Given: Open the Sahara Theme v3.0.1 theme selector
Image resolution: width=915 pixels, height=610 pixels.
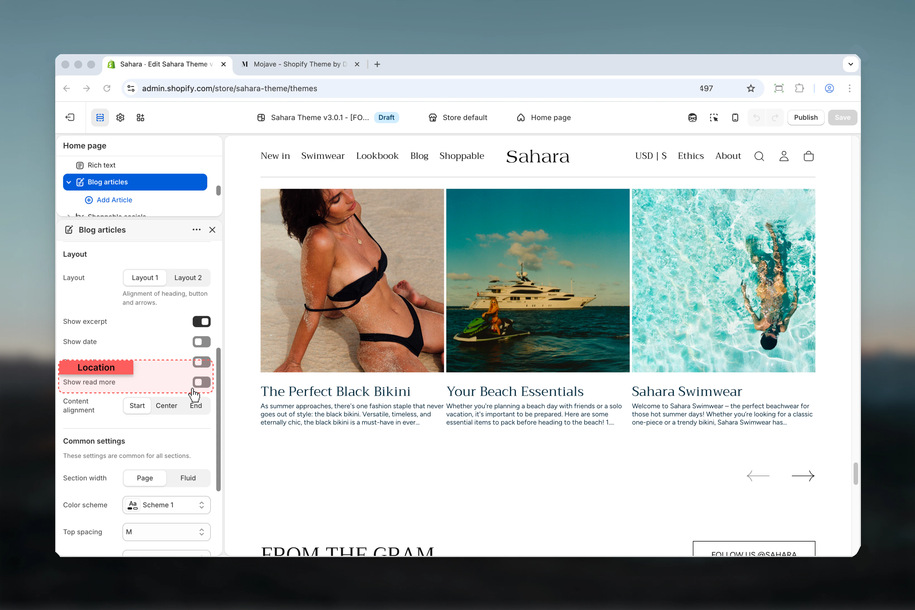Looking at the screenshot, I should [328, 117].
